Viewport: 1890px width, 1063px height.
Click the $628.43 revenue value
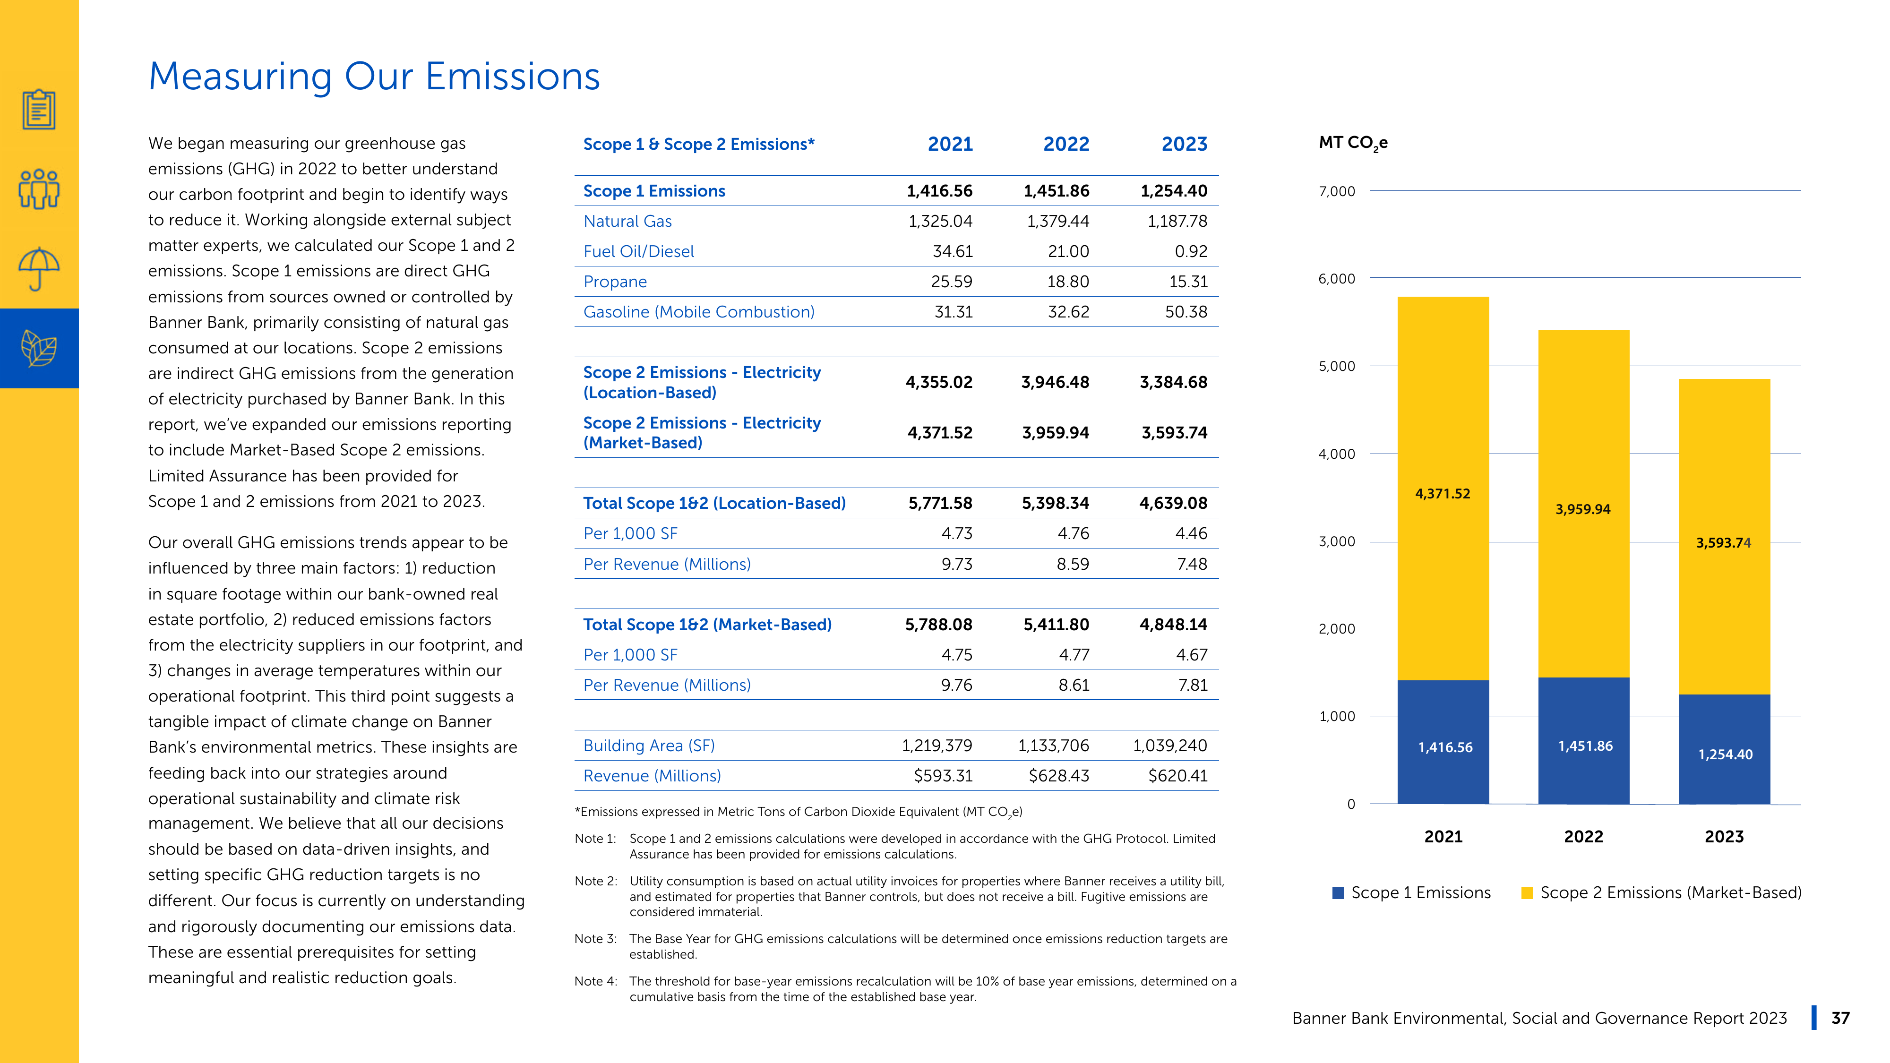pos(1059,775)
